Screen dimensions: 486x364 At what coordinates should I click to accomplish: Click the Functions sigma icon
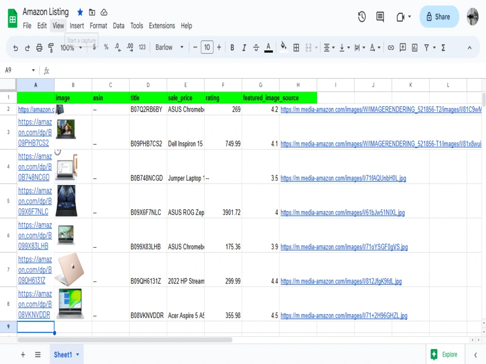444,48
